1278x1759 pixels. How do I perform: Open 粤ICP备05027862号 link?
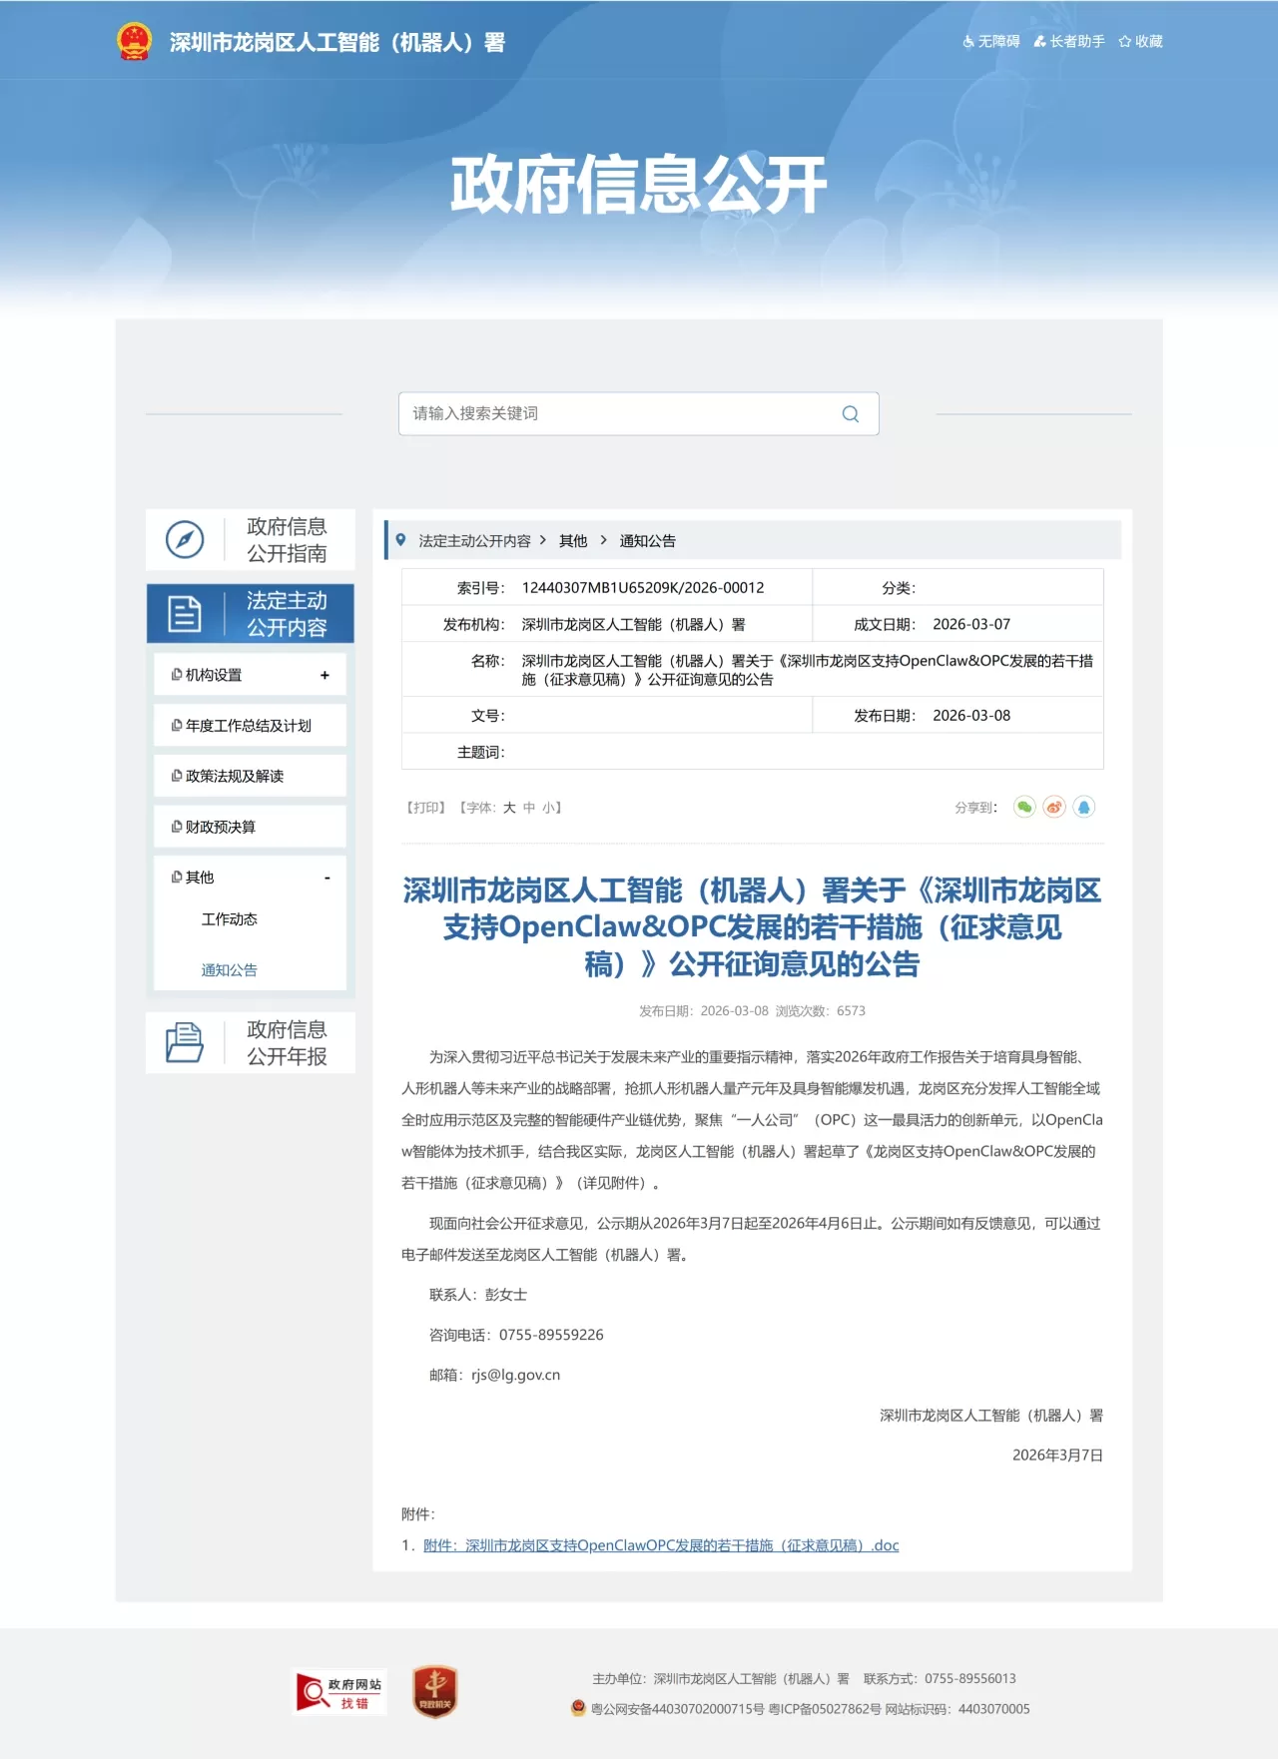(x=825, y=1709)
